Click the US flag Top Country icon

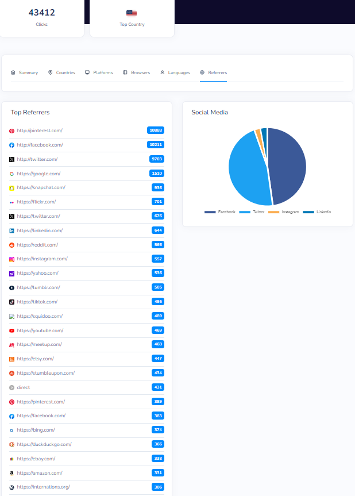tap(132, 13)
